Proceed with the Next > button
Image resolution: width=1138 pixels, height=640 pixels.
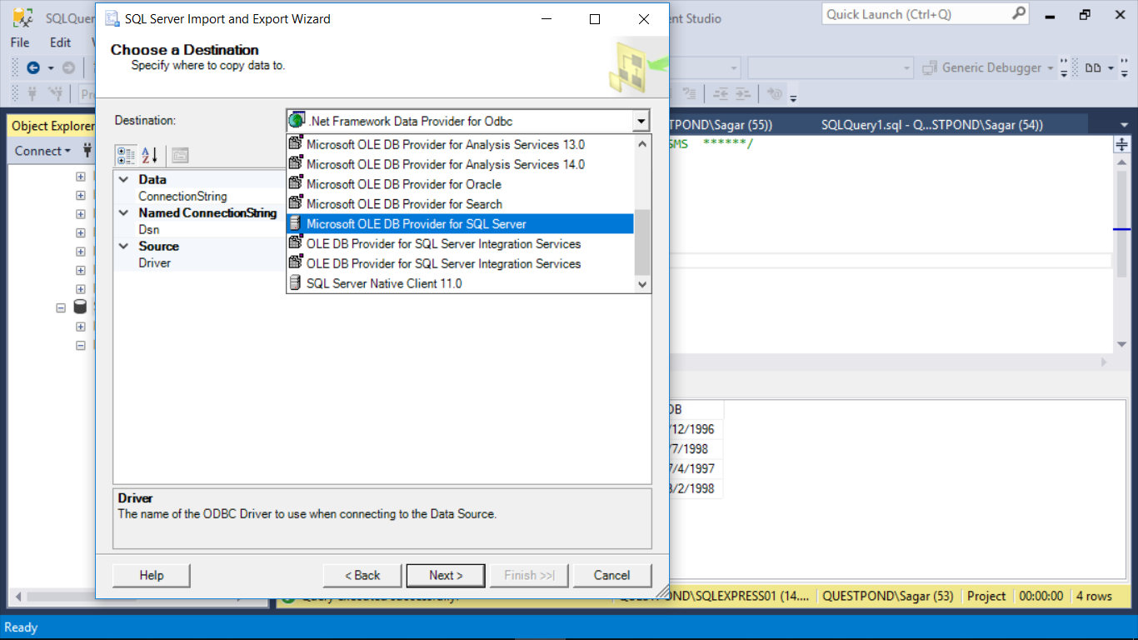pos(446,575)
